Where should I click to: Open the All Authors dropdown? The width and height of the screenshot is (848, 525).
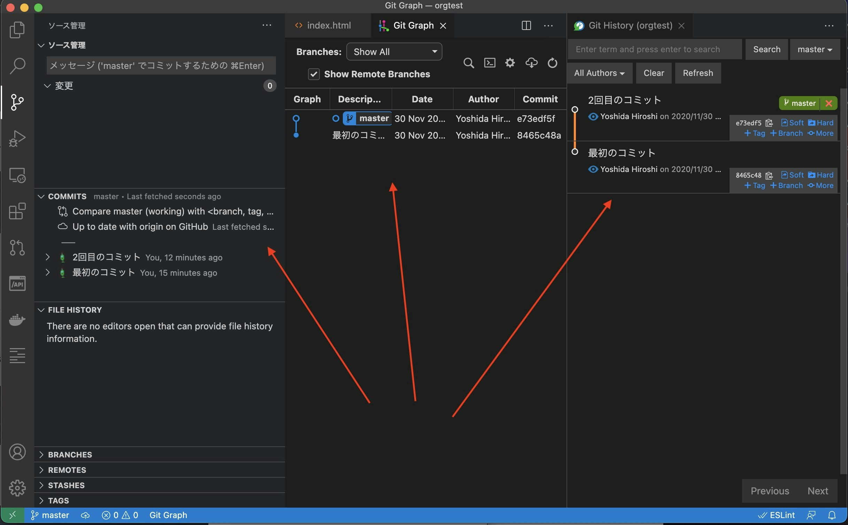[x=599, y=73]
